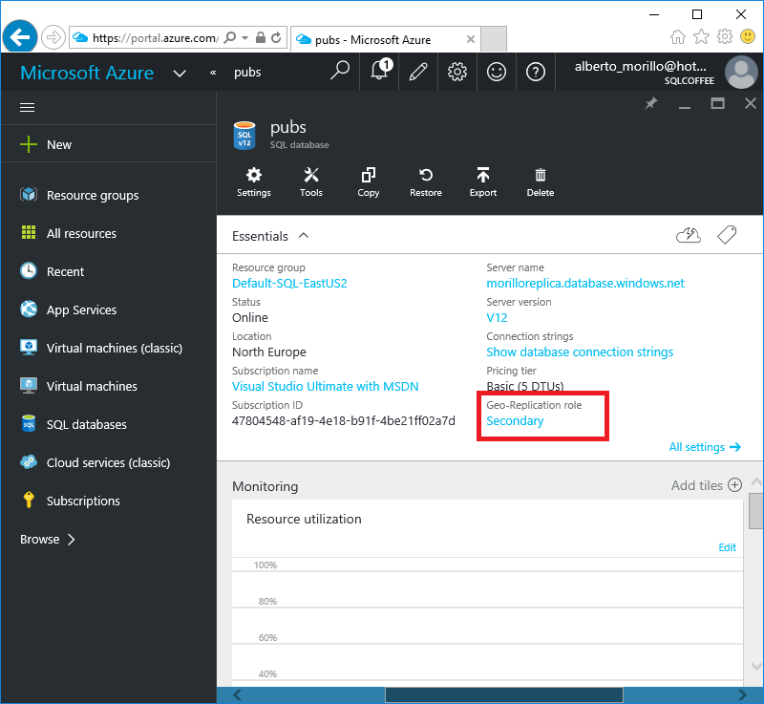Screen dimensions: 764x704
Task: Open Cloud services (classic) in sidebar
Action: (x=108, y=462)
